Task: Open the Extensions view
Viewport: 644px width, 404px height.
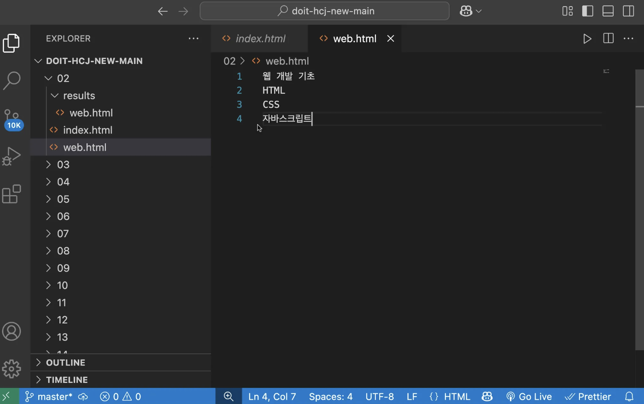Action: coord(12,194)
